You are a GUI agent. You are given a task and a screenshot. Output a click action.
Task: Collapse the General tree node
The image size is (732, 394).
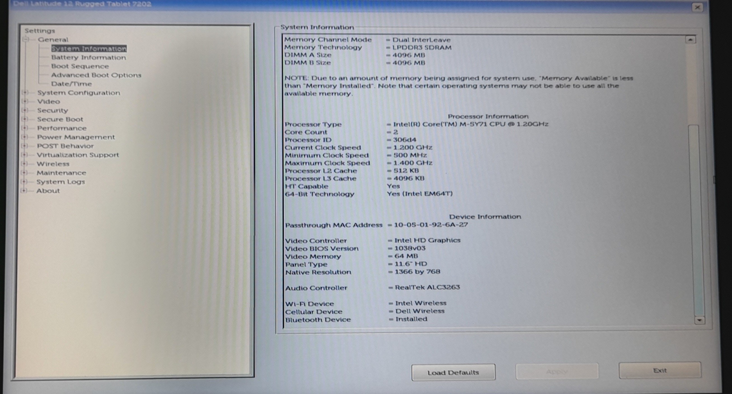click(x=26, y=39)
